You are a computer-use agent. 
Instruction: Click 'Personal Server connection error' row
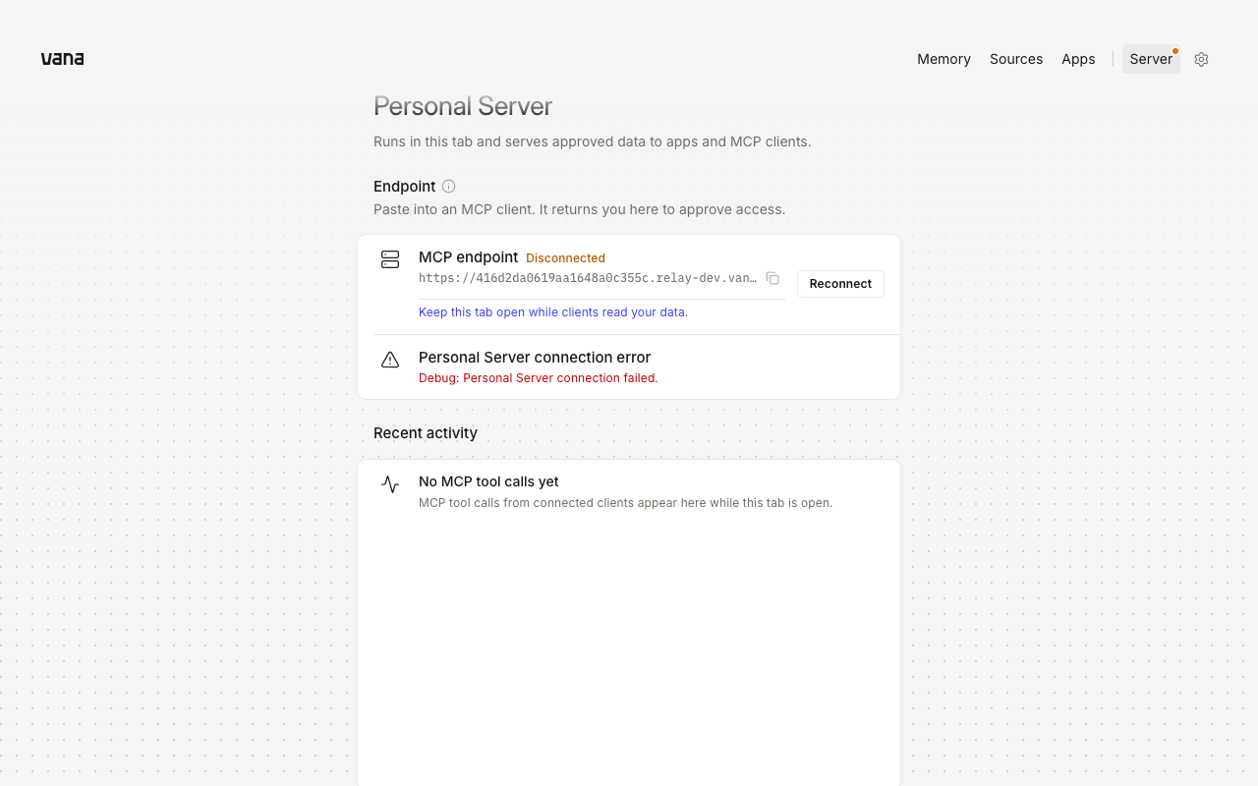click(629, 367)
